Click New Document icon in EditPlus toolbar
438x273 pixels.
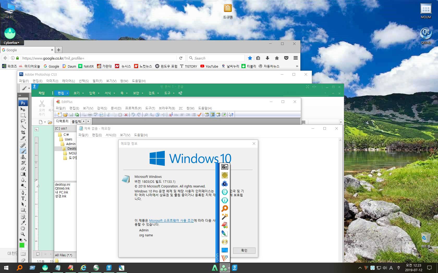[60, 115]
